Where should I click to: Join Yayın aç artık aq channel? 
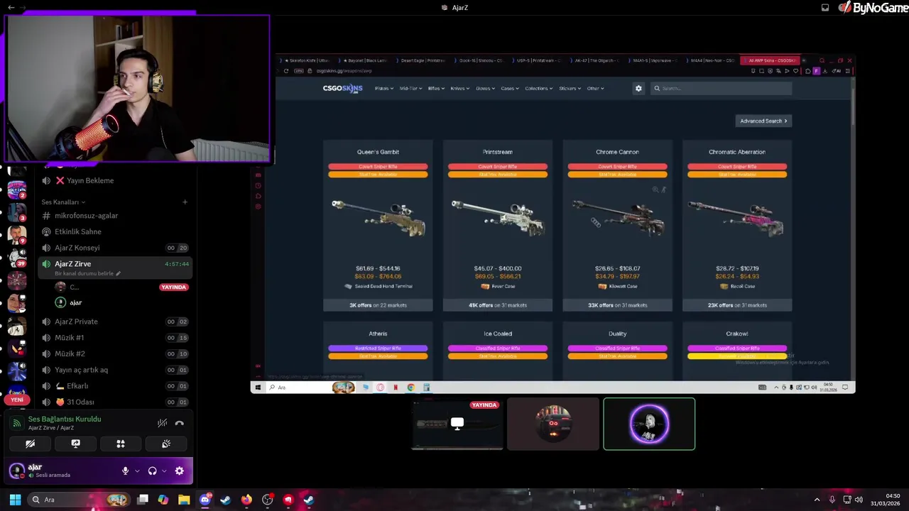114,370
